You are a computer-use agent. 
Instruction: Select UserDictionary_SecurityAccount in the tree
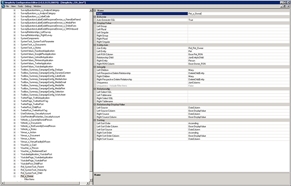pyautogui.click(x=36, y=114)
